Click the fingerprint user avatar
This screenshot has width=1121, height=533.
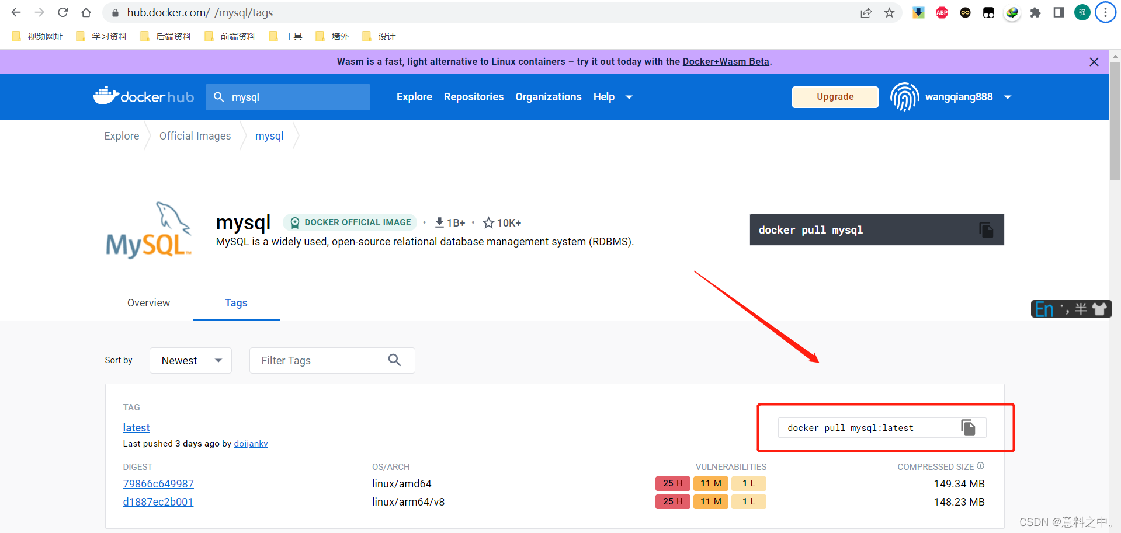click(904, 97)
